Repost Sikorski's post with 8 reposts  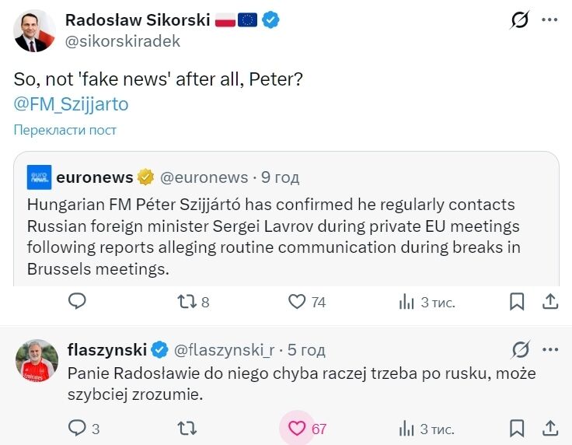187,301
